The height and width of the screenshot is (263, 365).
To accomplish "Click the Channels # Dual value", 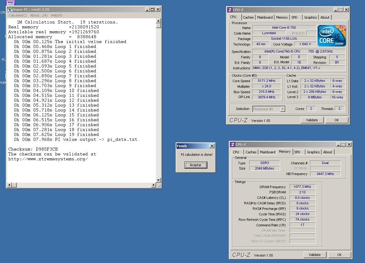I will coord(325,163).
